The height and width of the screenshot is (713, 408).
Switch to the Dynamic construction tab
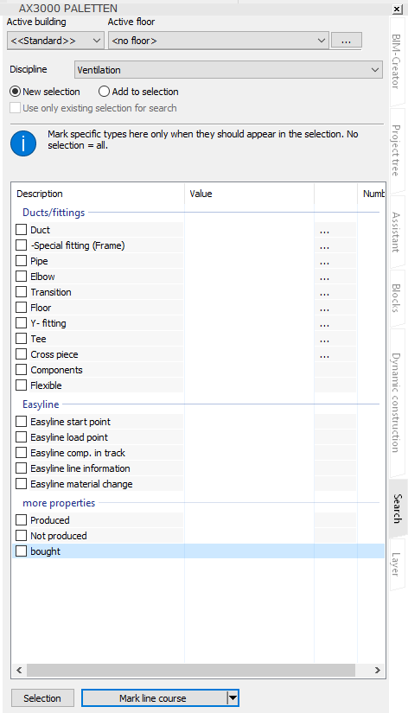click(397, 403)
